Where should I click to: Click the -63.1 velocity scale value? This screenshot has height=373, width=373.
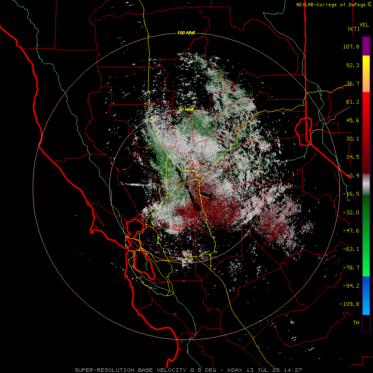[x=351, y=249]
